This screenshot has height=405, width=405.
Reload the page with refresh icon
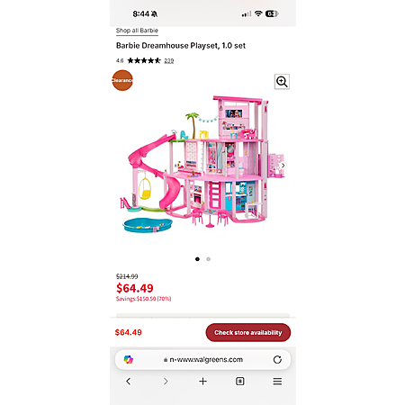(277, 359)
